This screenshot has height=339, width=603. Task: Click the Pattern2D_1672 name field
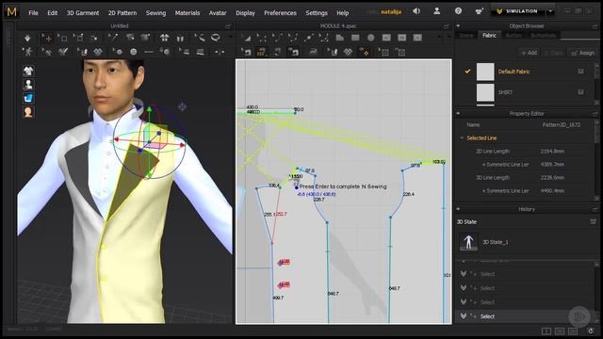pyautogui.click(x=562, y=125)
